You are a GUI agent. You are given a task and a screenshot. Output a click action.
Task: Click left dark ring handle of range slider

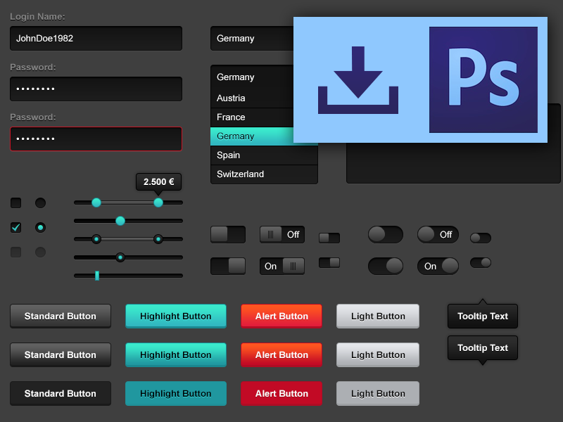[96, 239]
